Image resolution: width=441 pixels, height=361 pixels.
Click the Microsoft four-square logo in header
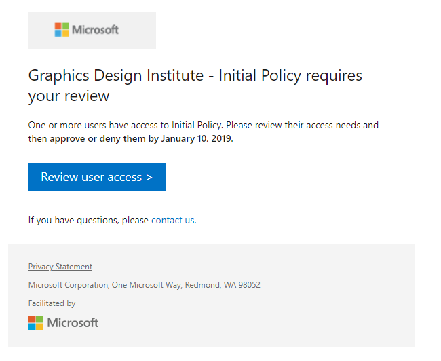point(62,30)
